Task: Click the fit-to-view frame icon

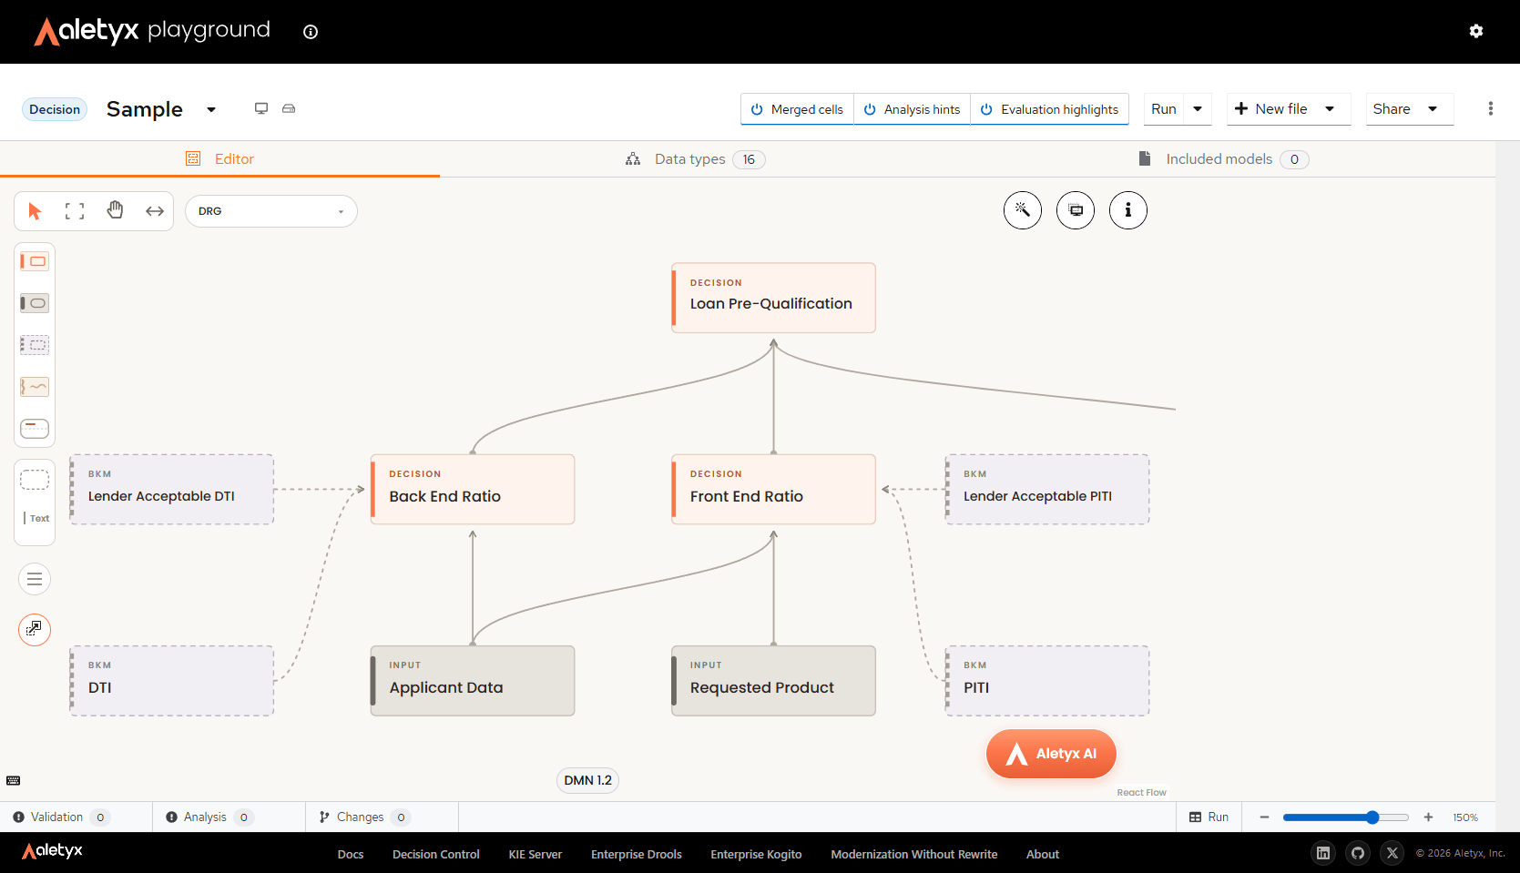Action: pyautogui.click(x=75, y=211)
